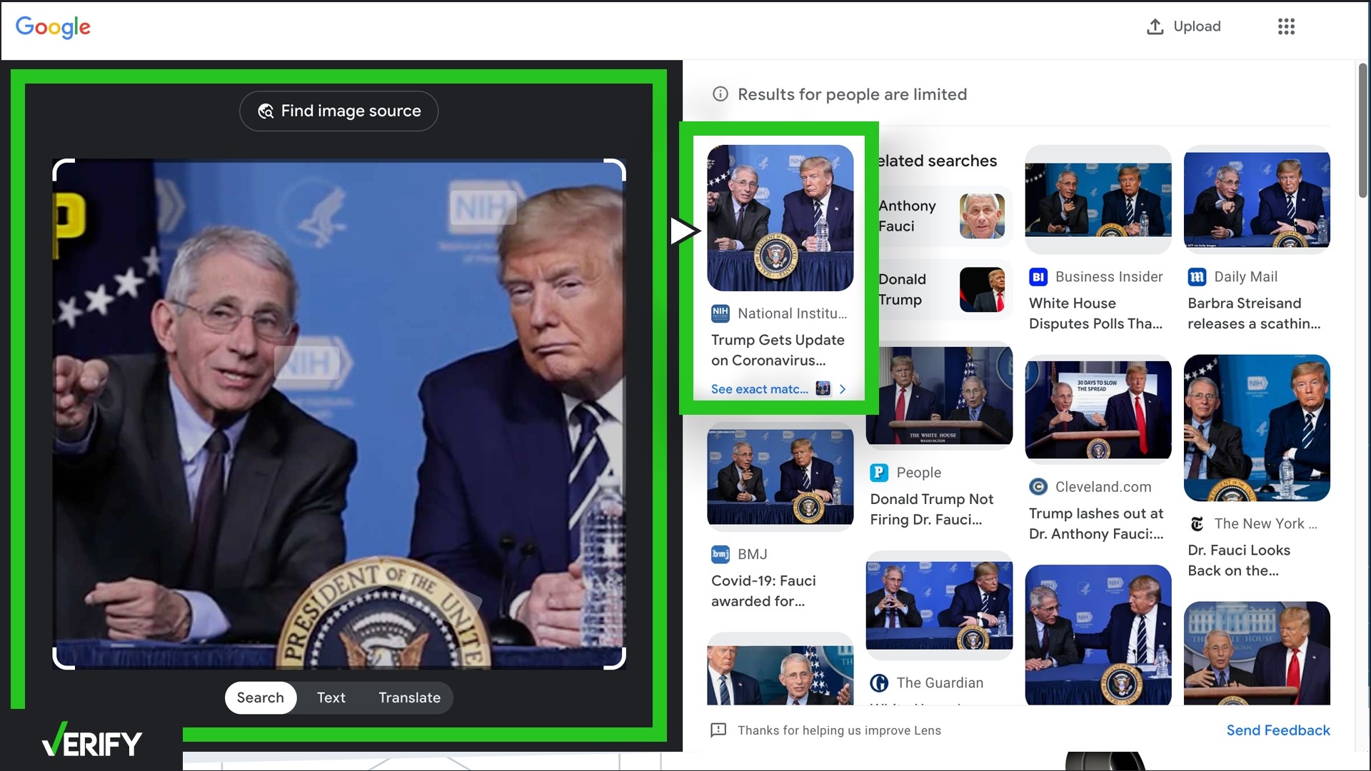The width and height of the screenshot is (1371, 771).
Task: Click The Guardian source icon
Action: pyautogui.click(x=879, y=682)
